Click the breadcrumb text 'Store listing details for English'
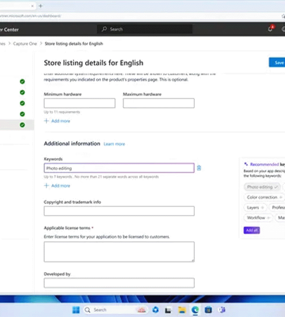 tap(74, 44)
